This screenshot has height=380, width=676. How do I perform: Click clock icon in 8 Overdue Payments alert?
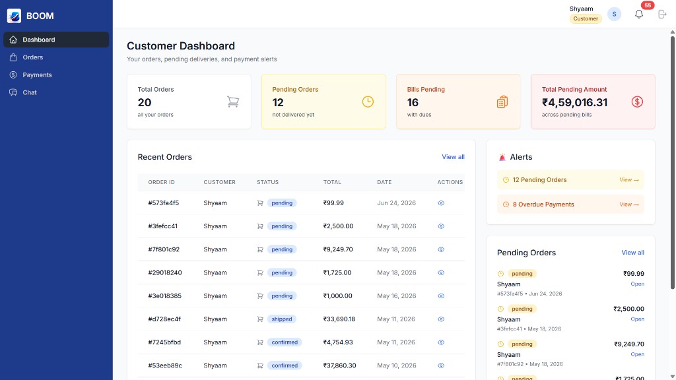click(x=506, y=205)
